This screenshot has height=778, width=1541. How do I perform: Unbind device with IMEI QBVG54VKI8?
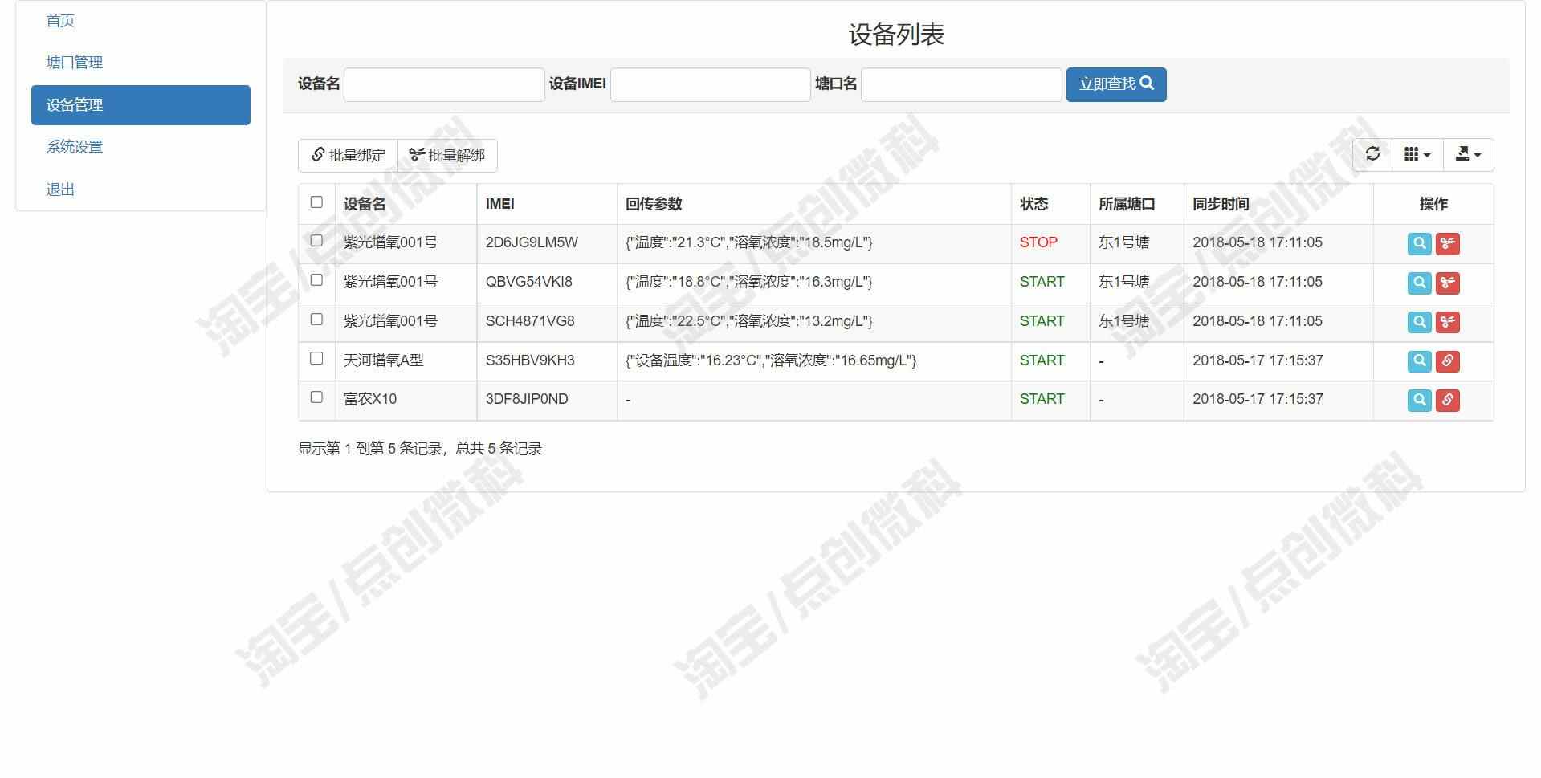tap(1447, 283)
